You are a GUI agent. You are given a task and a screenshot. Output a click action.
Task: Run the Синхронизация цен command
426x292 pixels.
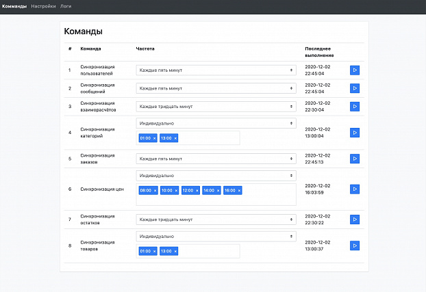pos(355,189)
